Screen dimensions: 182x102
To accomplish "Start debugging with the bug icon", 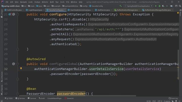I will coord(160,6).
